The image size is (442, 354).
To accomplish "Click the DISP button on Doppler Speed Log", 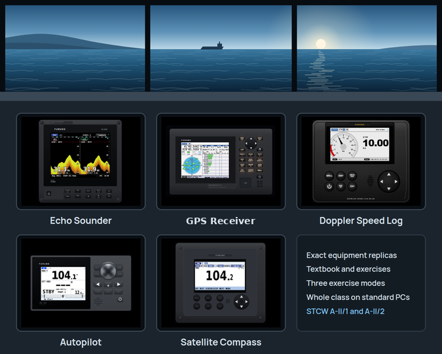I will pos(341,176).
